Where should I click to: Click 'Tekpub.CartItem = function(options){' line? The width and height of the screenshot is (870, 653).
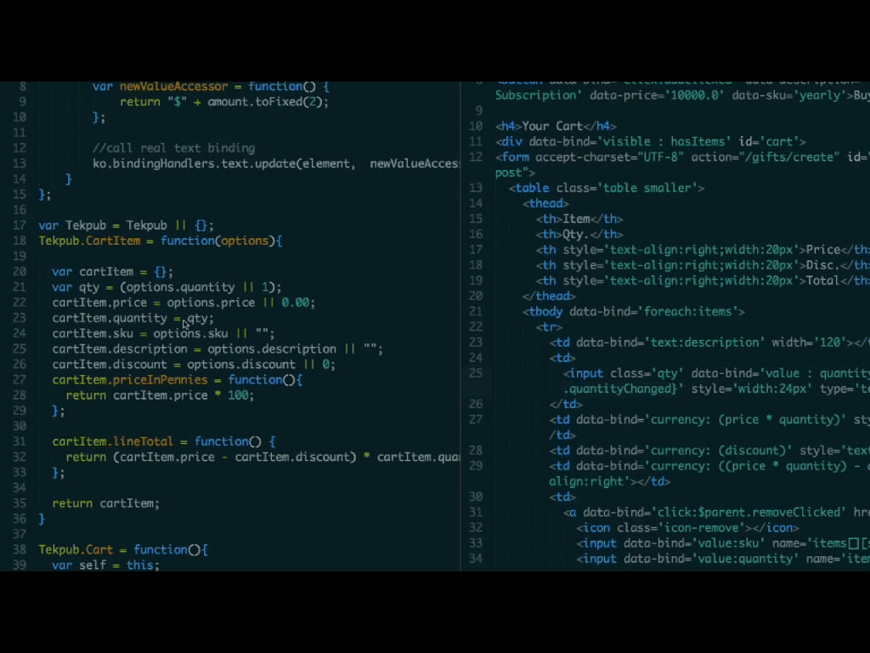pyautogui.click(x=161, y=241)
